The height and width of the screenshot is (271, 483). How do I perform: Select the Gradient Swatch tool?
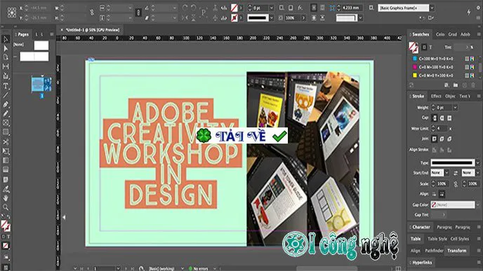[x=6, y=160]
